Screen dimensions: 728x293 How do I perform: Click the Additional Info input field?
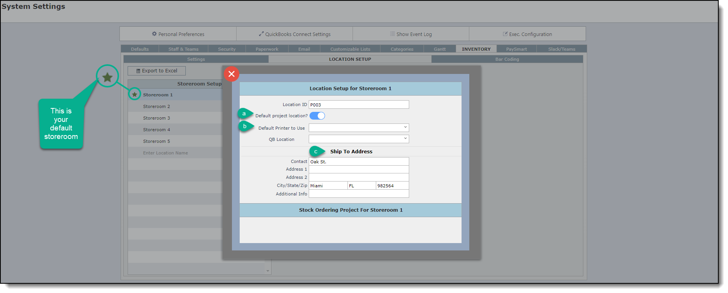pyautogui.click(x=359, y=194)
